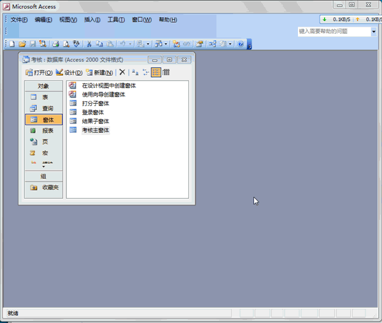
Task: Expand more objects with small down arrow
Action: pyautogui.click(x=43, y=167)
